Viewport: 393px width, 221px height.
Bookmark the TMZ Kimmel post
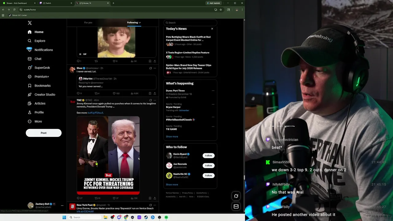(x=150, y=198)
